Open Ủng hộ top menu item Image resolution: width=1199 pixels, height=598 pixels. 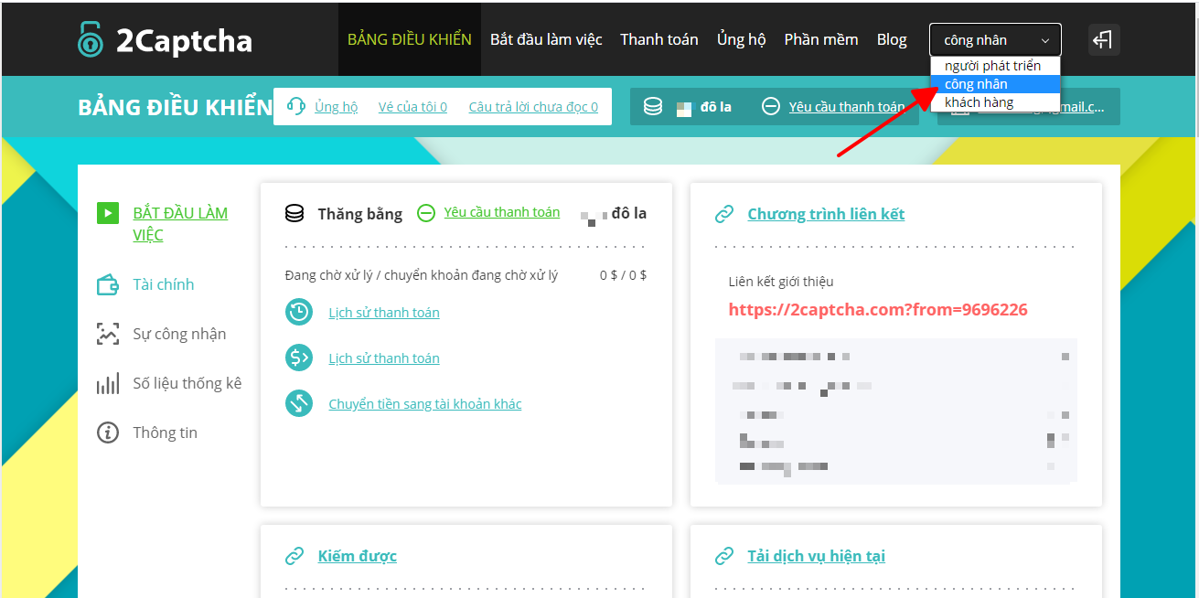point(742,39)
